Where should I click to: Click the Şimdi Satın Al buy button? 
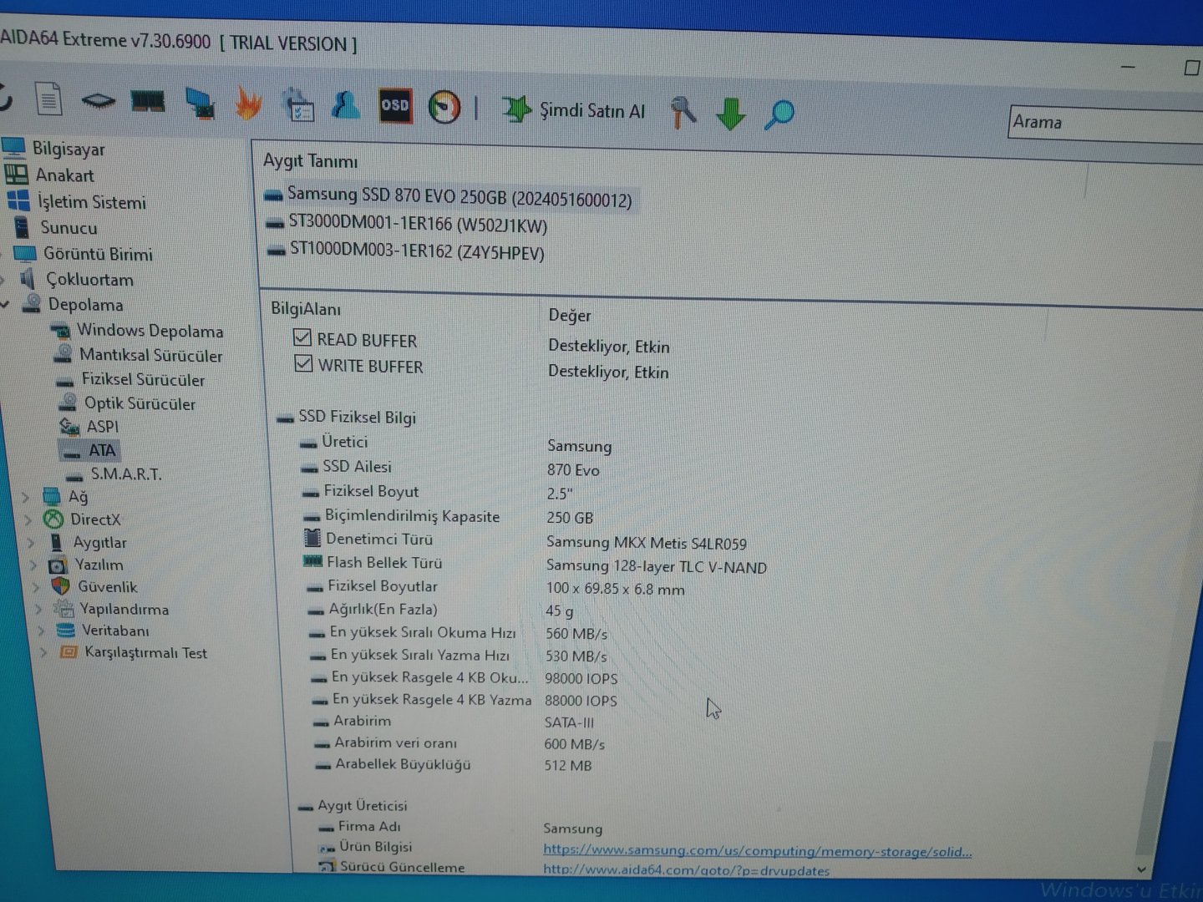pos(574,109)
